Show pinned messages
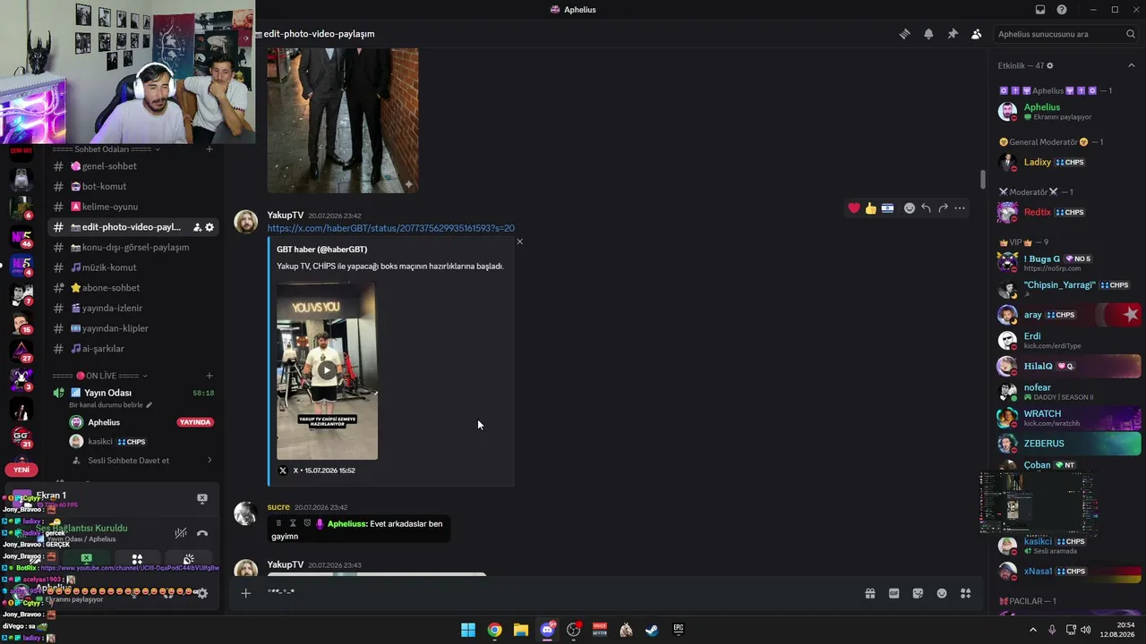Screen dimensions: 1146x644 [953, 34]
